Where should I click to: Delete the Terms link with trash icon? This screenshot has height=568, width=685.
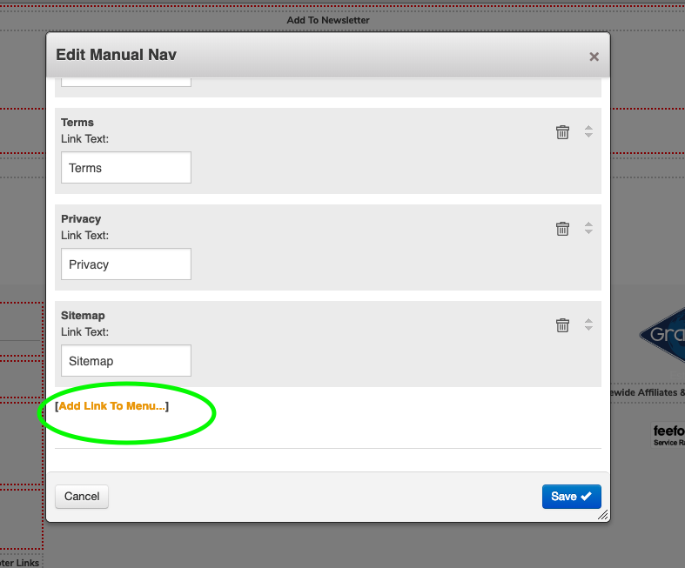click(x=562, y=132)
